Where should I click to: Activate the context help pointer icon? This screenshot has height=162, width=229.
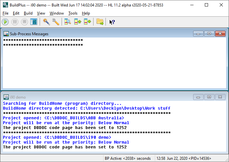click(x=112, y=22)
